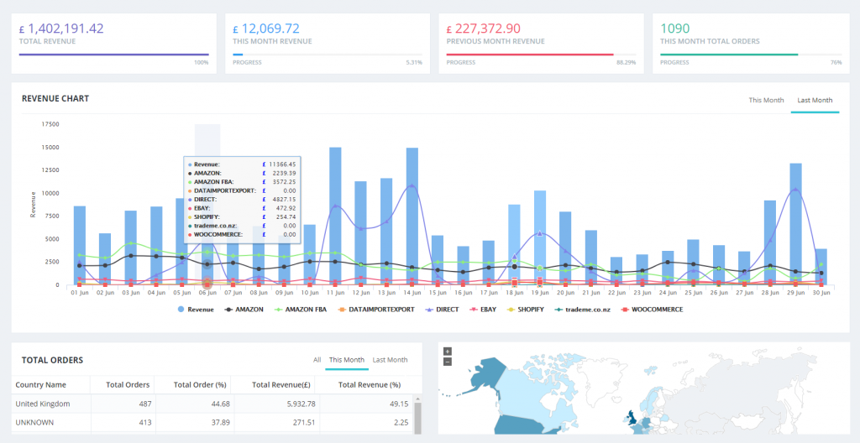This screenshot has width=860, height=443.
Task: Toggle WOOCOMMERCE series in chart legend
Action: (651, 310)
